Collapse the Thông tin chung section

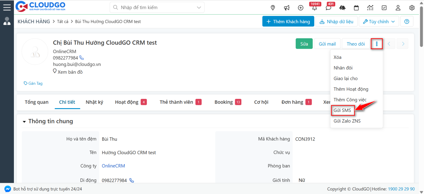[x=24, y=122]
